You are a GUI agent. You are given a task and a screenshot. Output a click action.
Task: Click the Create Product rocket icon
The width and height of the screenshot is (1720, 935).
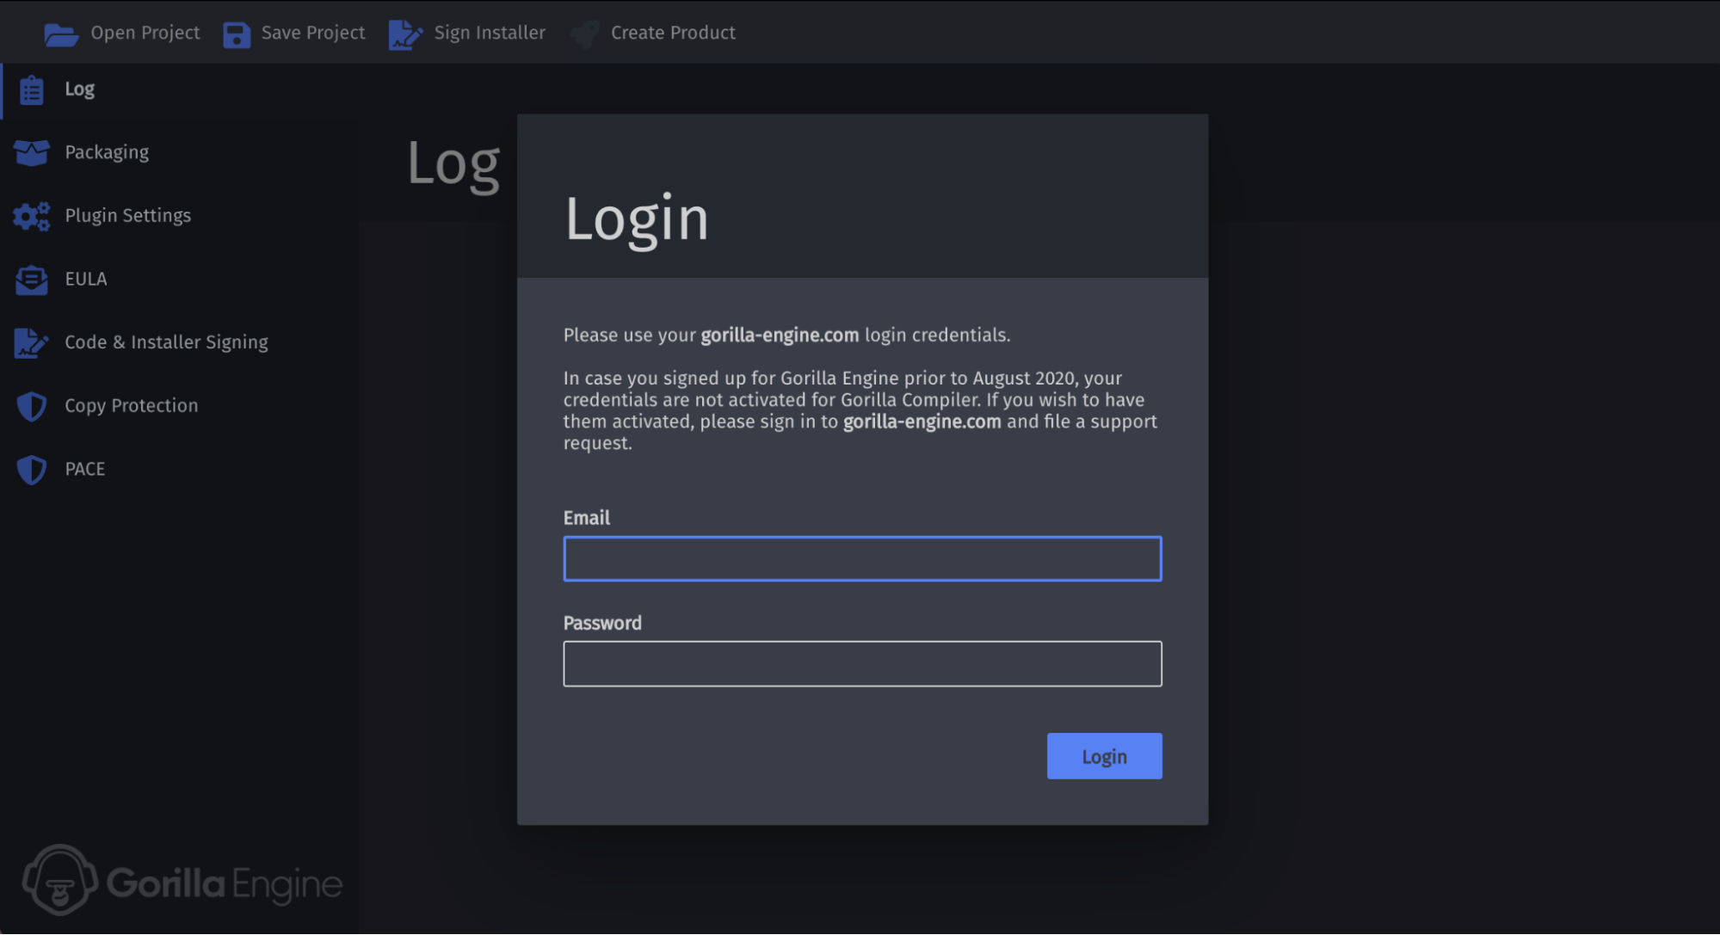pyautogui.click(x=585, y=34)
